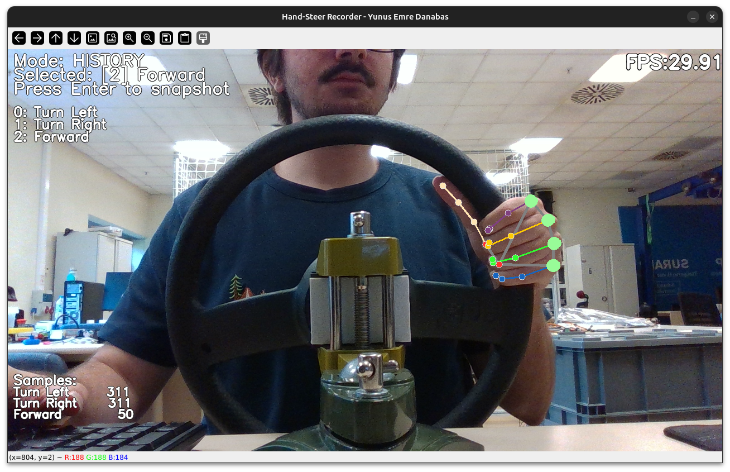Viewport: 730px width, 472px height.
Task: Click the pan up arrow icon
Action: pyautogui.click(x=56, y=38)
